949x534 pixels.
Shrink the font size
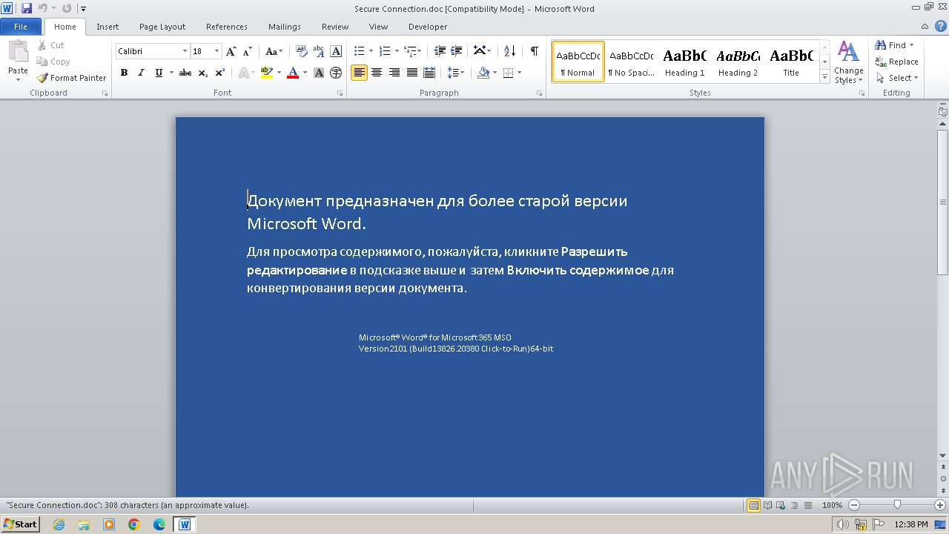pos(248,51)
